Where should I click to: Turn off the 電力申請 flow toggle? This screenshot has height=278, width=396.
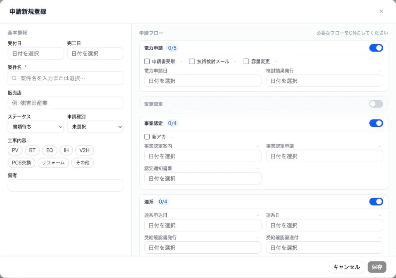[x=376, y=48]
